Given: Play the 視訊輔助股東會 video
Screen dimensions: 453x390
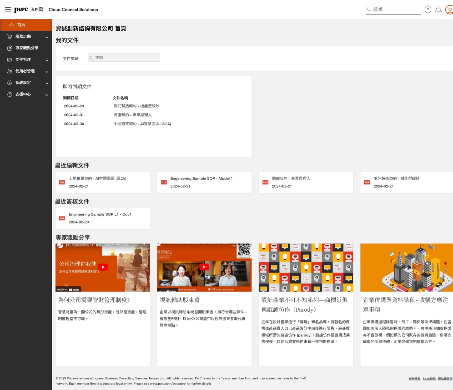Looking at the screenshot, I should (x=204, y=267).
